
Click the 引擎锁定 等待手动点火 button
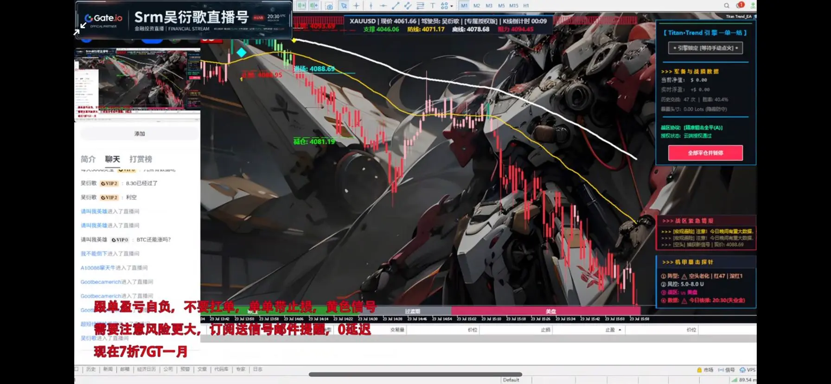[x=705, y=48]
